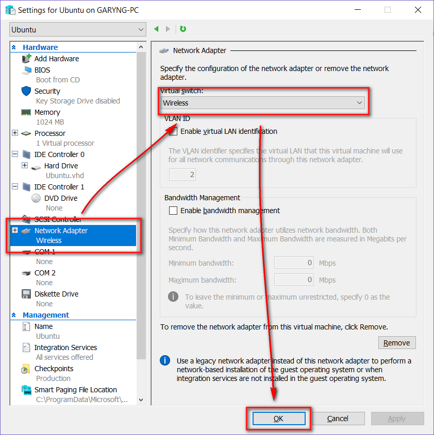Click the green back arrow icon

coord(157,29)
